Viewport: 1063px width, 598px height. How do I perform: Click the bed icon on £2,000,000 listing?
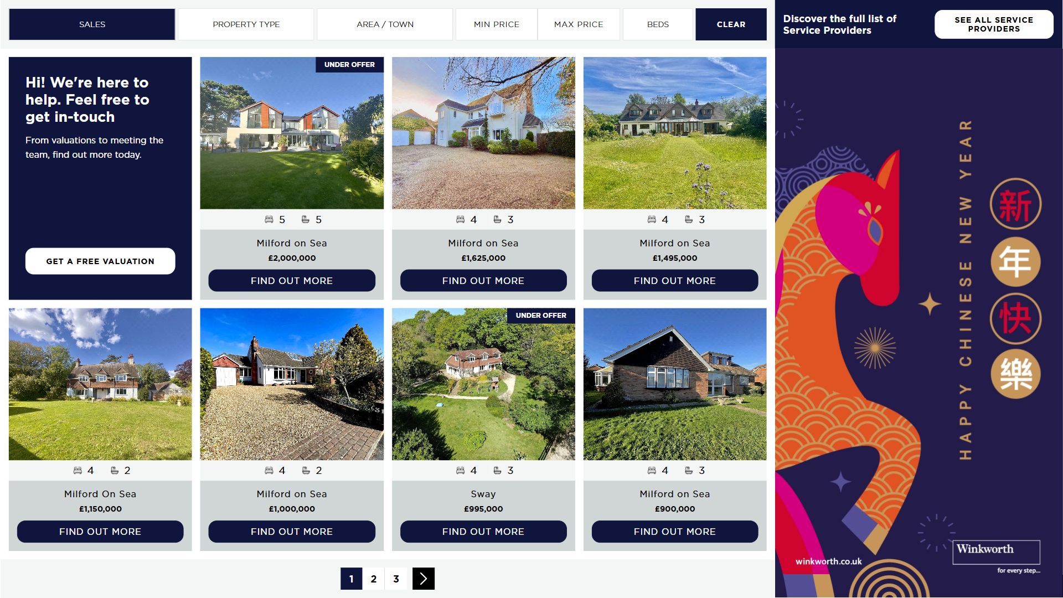tap(269, 220)
